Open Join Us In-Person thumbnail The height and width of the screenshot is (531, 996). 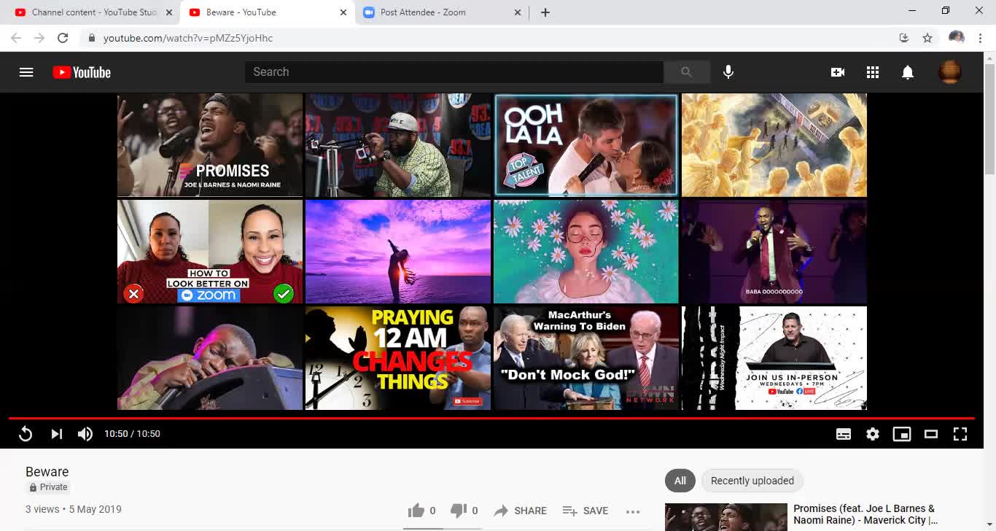click(774, 358)
